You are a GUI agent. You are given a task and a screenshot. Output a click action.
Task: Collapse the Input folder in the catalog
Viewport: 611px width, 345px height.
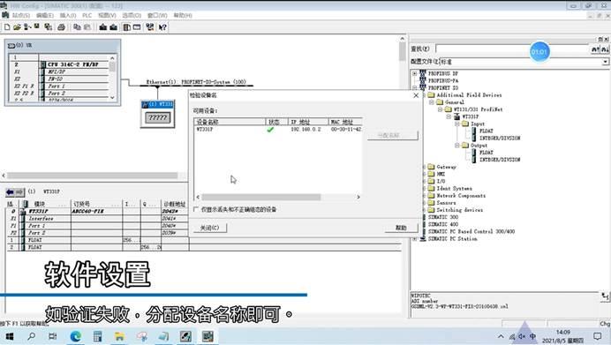(x=457, y=124)
